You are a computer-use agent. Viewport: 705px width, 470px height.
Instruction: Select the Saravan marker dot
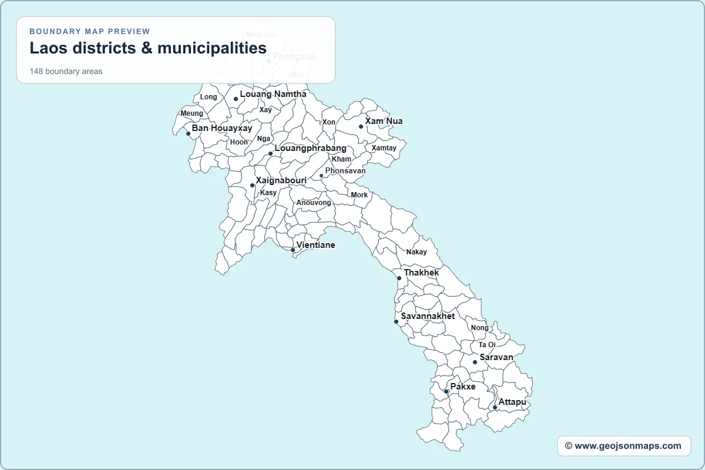point(475,362)
